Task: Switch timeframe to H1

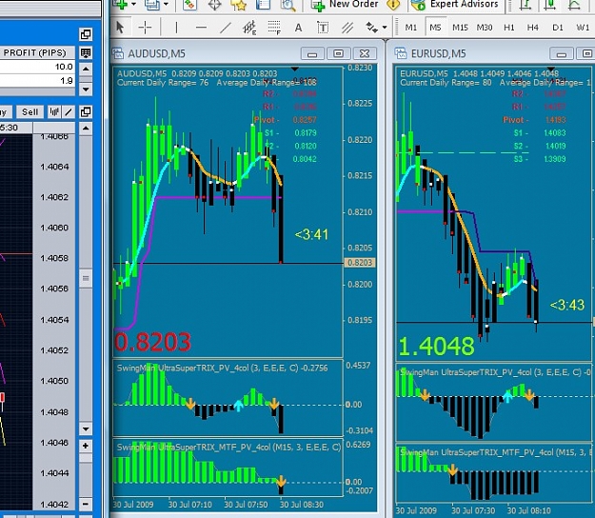Action: (509, 28)
